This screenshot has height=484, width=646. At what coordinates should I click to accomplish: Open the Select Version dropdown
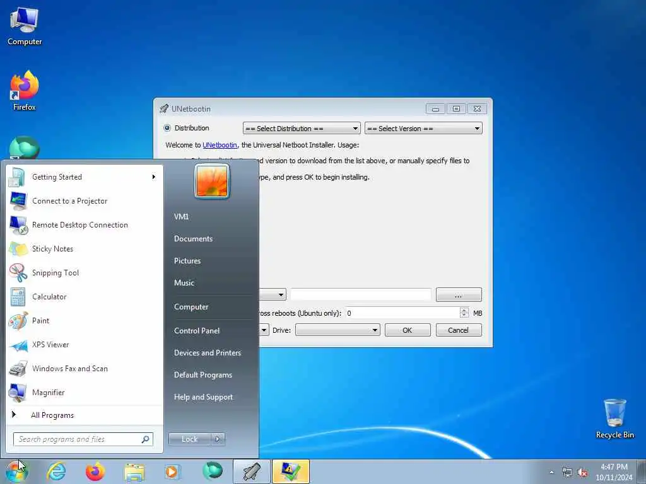423,129
